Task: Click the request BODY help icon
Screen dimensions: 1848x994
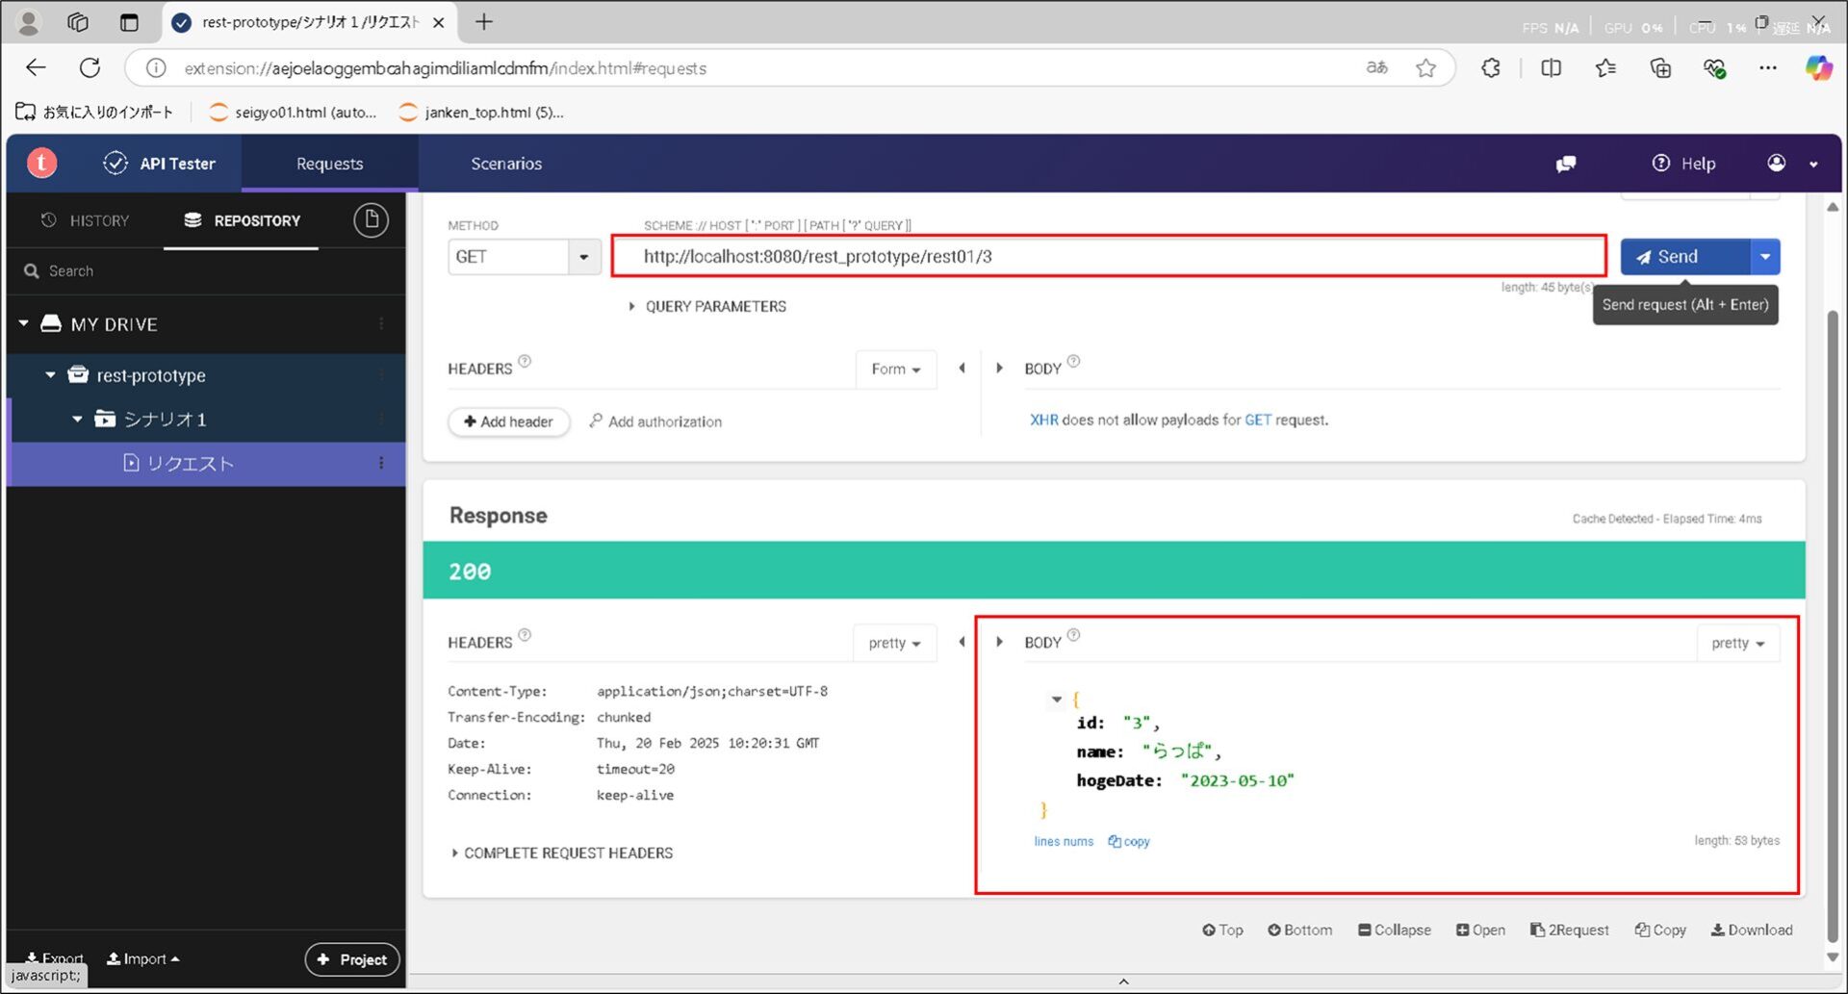Action: (x=1074, y=362)
